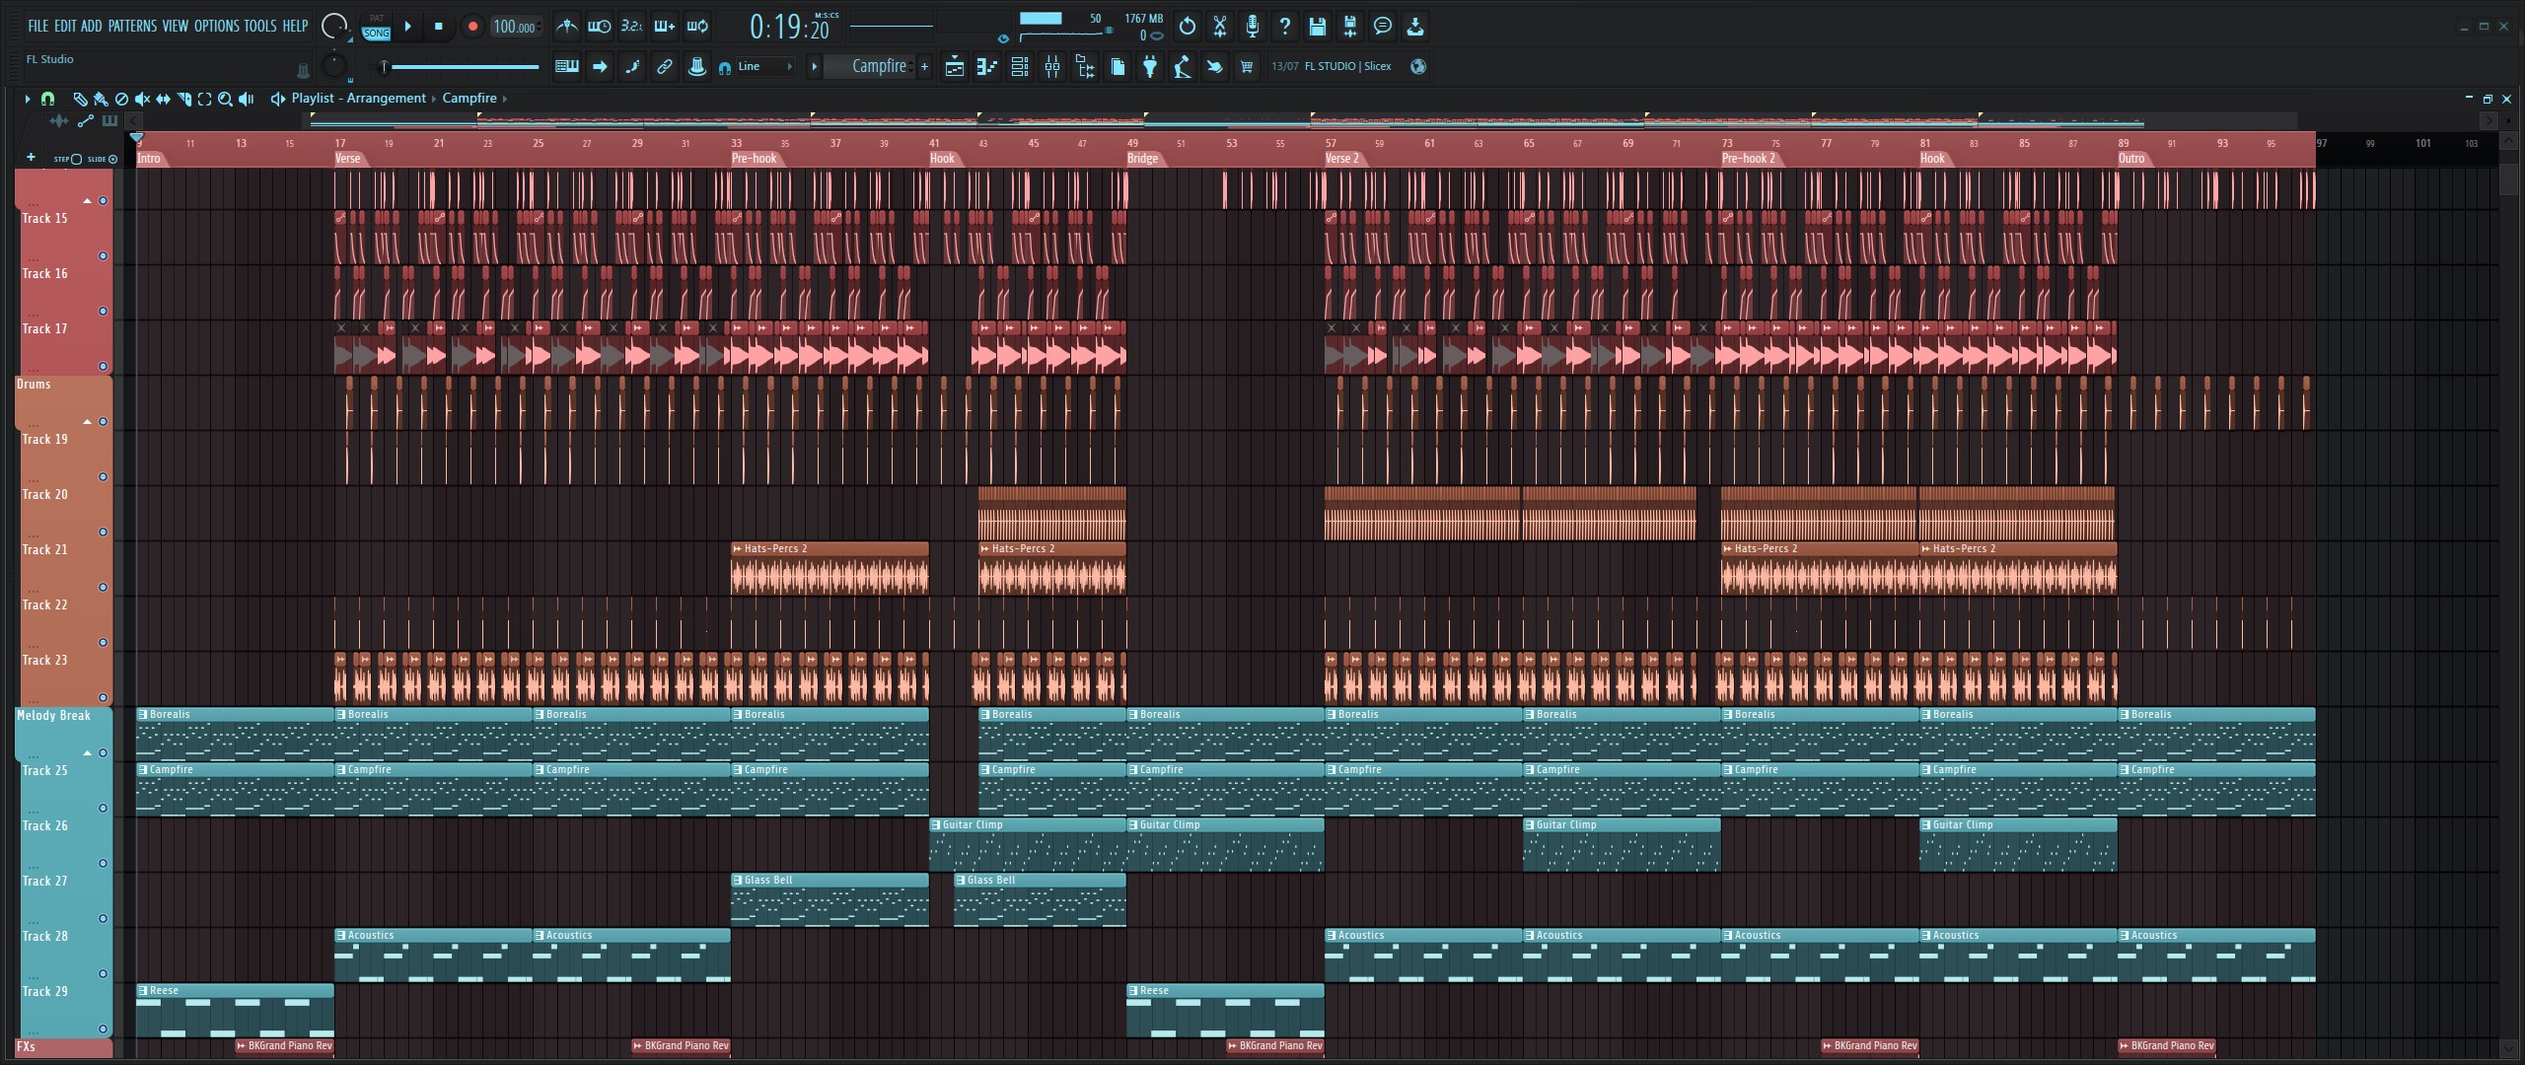This screenshot has height=1065, width=2525.
Task: Select the playlist Paint brush tool
Action: tap(101, 99)
